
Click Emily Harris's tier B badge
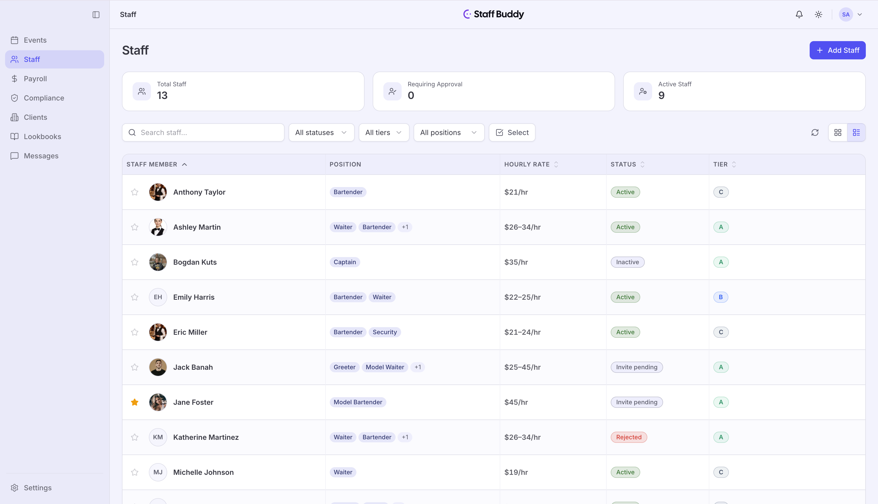tap(721, 297)
